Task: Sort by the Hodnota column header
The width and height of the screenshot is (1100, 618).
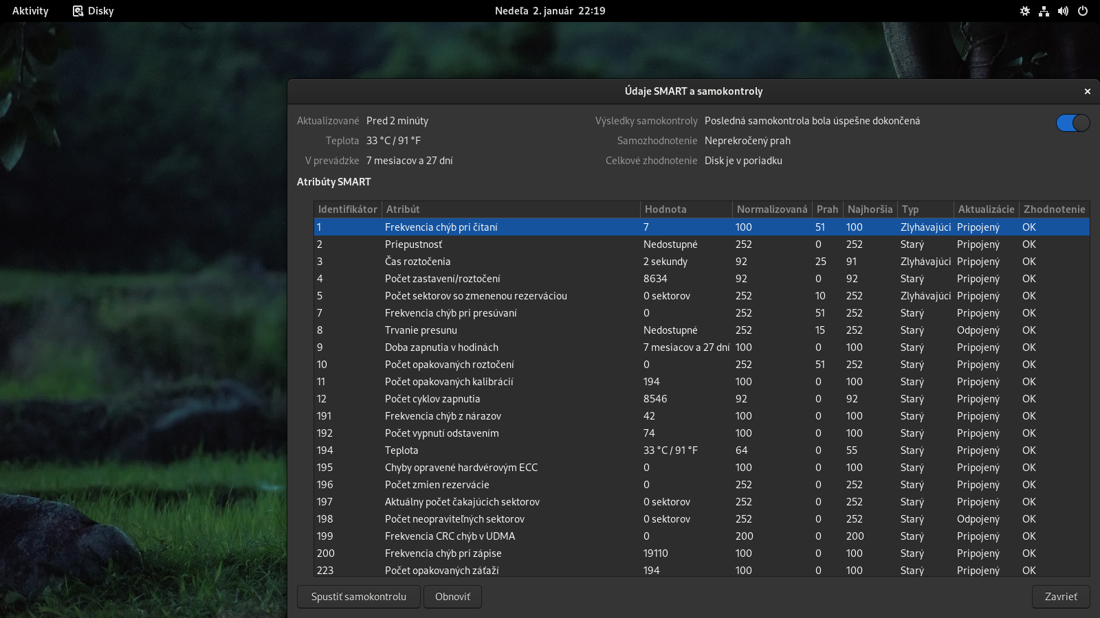Action: tap(665, 209)
